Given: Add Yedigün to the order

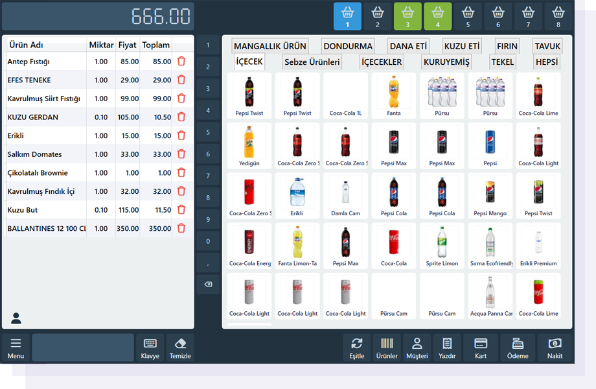Looking at the screenshot, I should 249,146.
